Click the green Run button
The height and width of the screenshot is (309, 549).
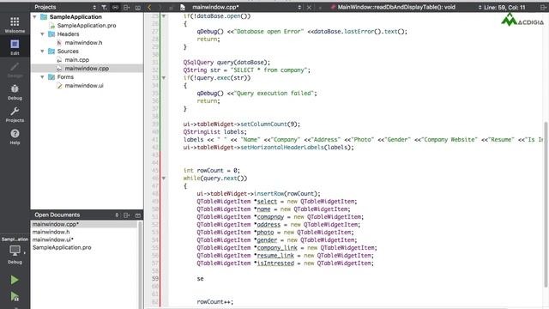(15, 280)
